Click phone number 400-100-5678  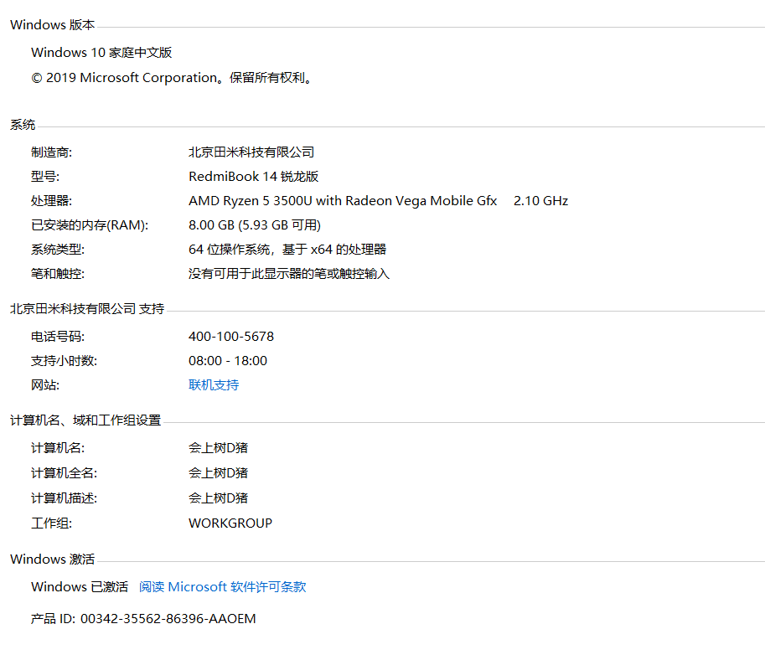pos(231,336)
